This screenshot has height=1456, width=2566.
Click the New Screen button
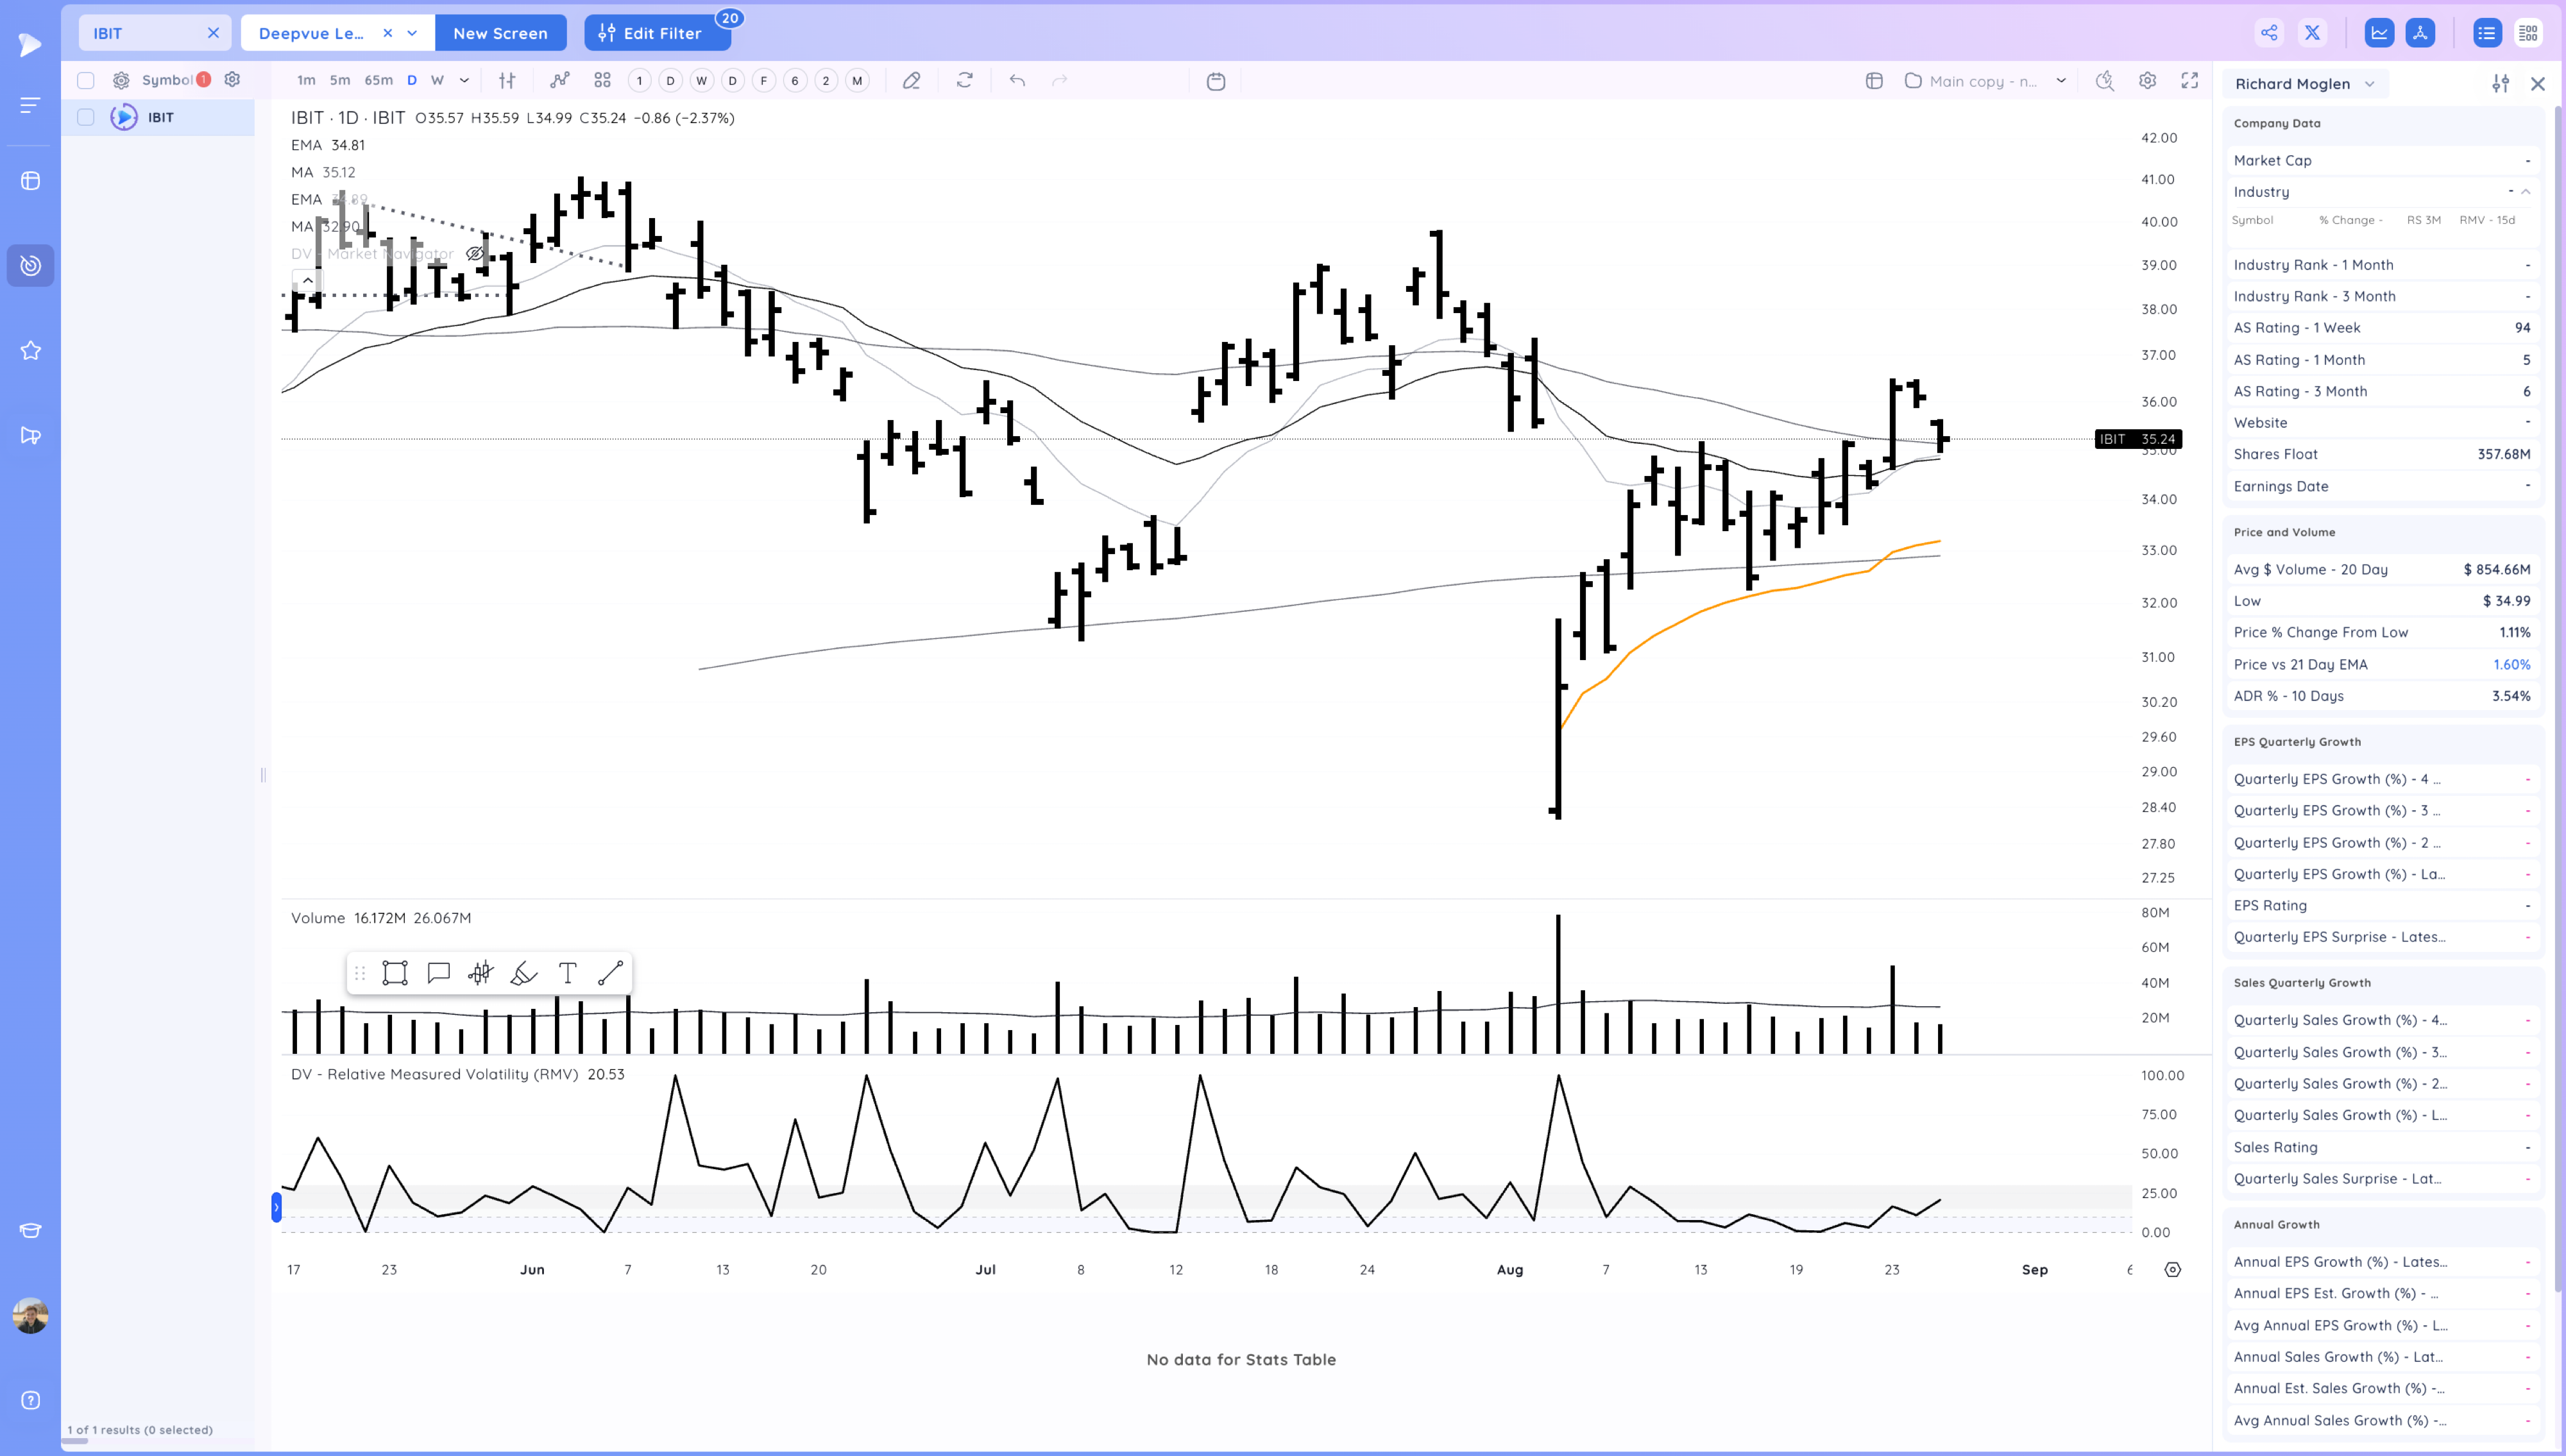pyautogui.click(x=500, y=33)
